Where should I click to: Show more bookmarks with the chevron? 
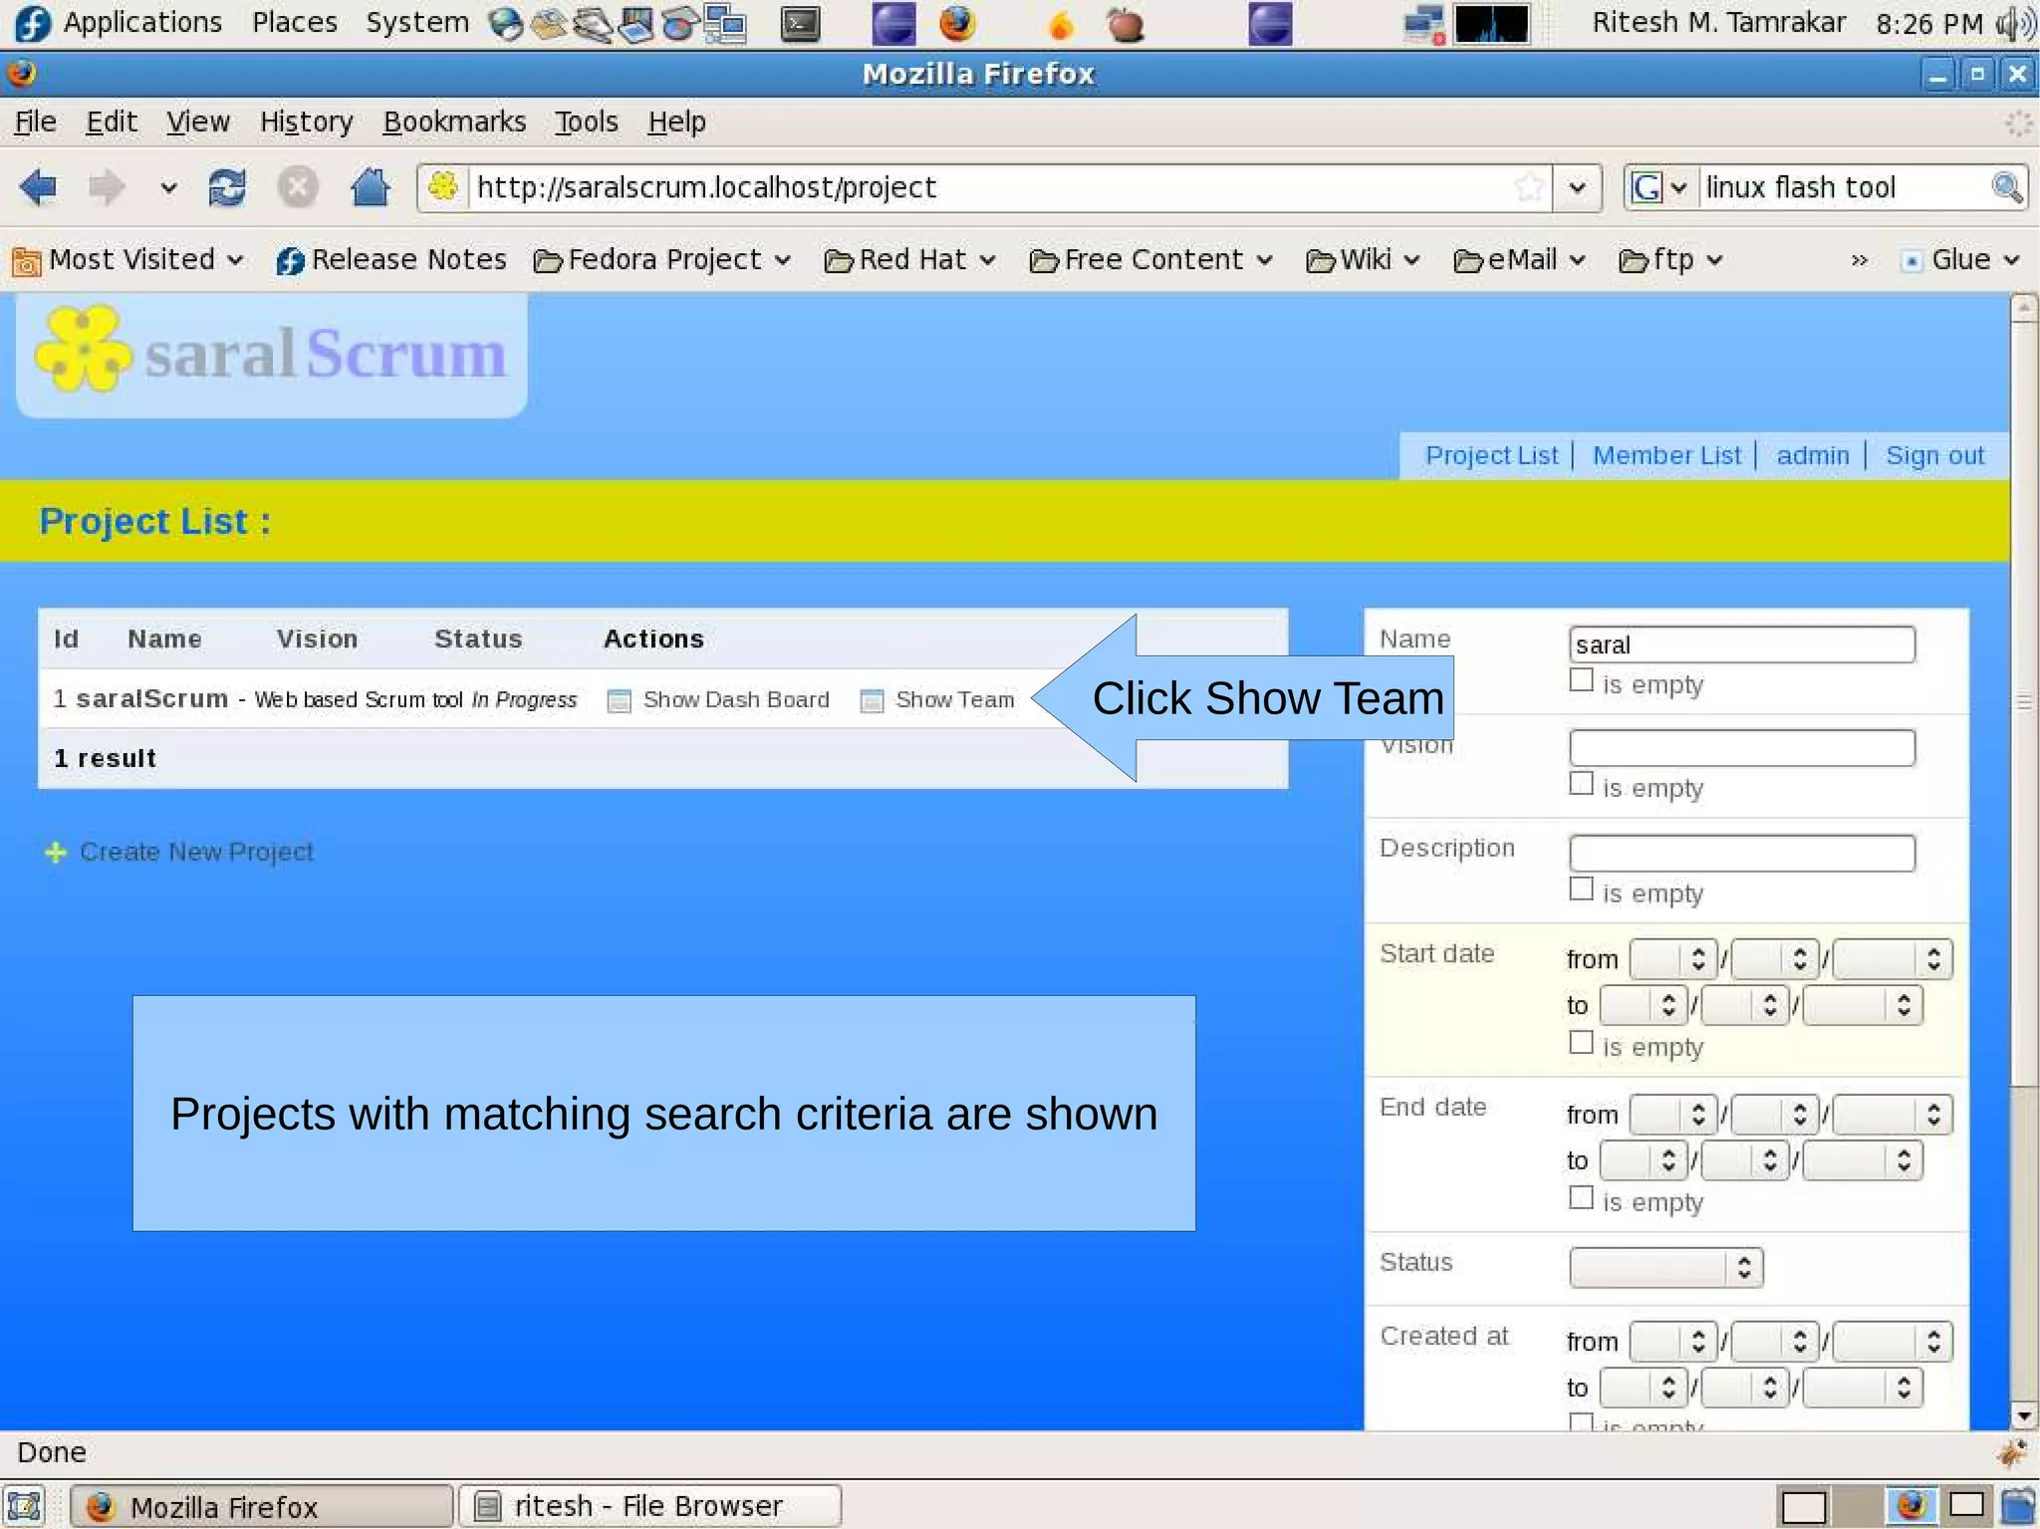(x=1859, y=261)
